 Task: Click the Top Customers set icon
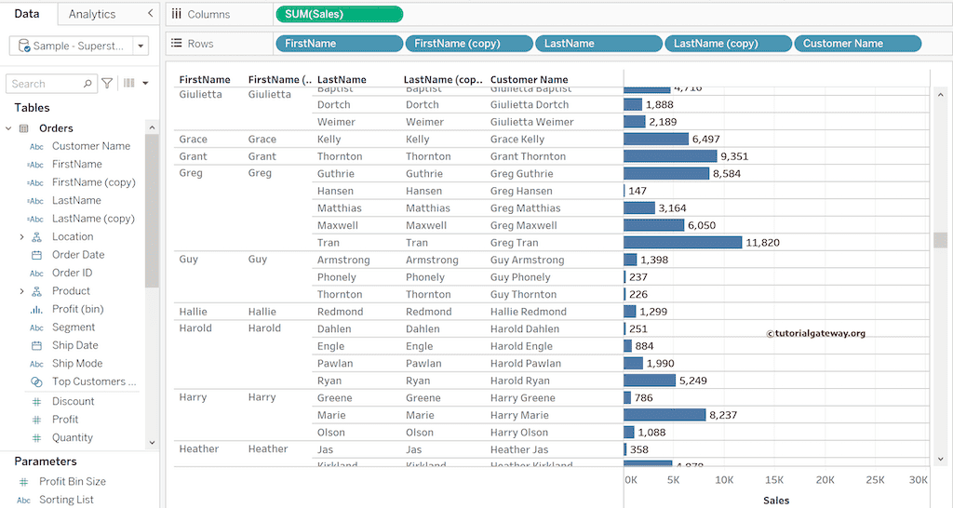click(x=37, y=382)
